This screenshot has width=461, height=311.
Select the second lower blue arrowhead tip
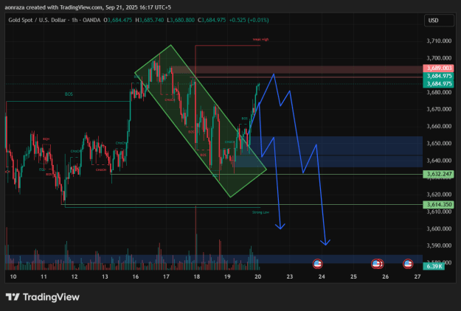(325, 242)
